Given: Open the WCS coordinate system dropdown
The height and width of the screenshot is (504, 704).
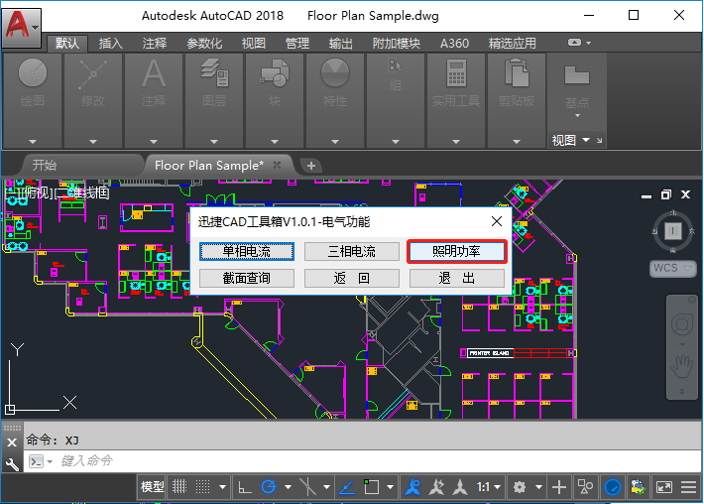Looking at the screenshot, I should (x=672, y=268).
